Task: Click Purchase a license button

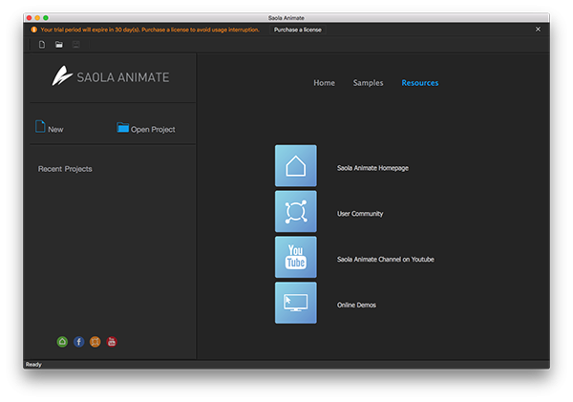Action: pyautogui.click(x=298, y=30)
